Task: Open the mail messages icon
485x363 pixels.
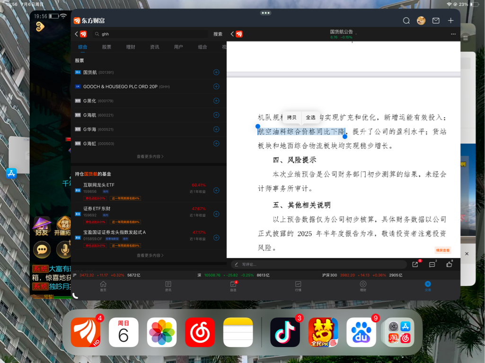Action: click(436, 21)
